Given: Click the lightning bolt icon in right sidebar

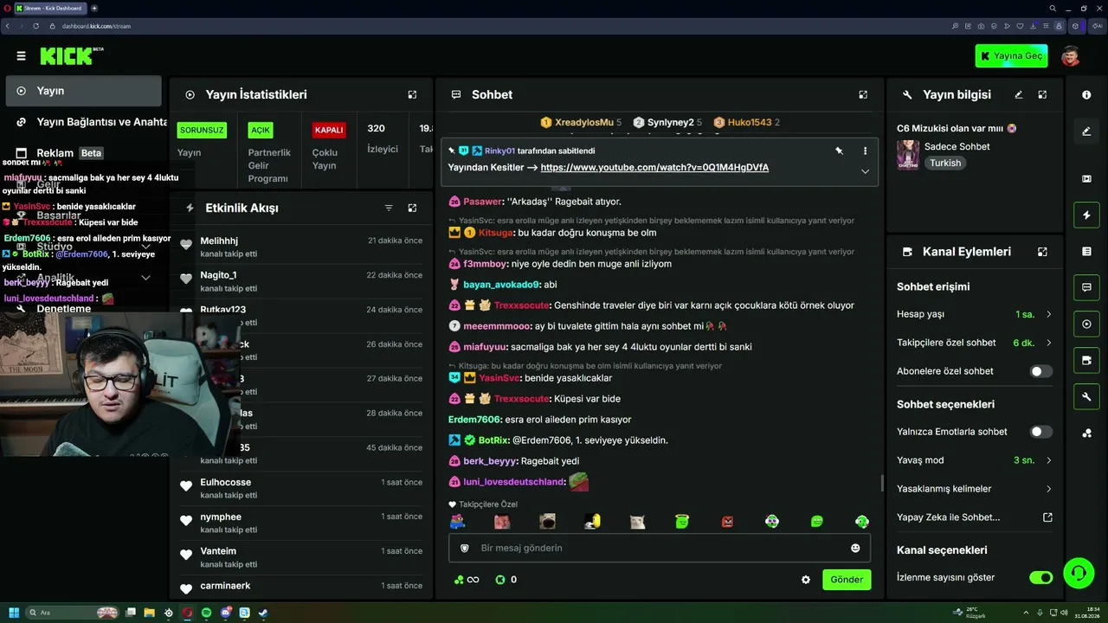Looking at the screenshot, I should coord(1086,215).
